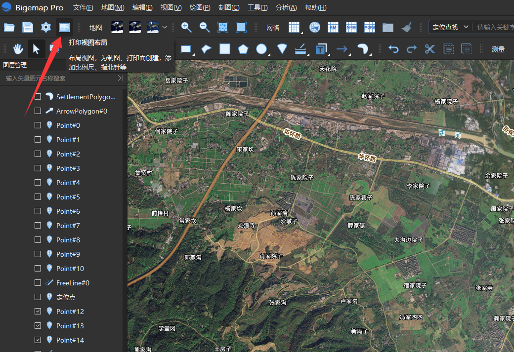Select the pentagon polygon drawing tool
Screen dimensions: 514x352
[243, 49]
